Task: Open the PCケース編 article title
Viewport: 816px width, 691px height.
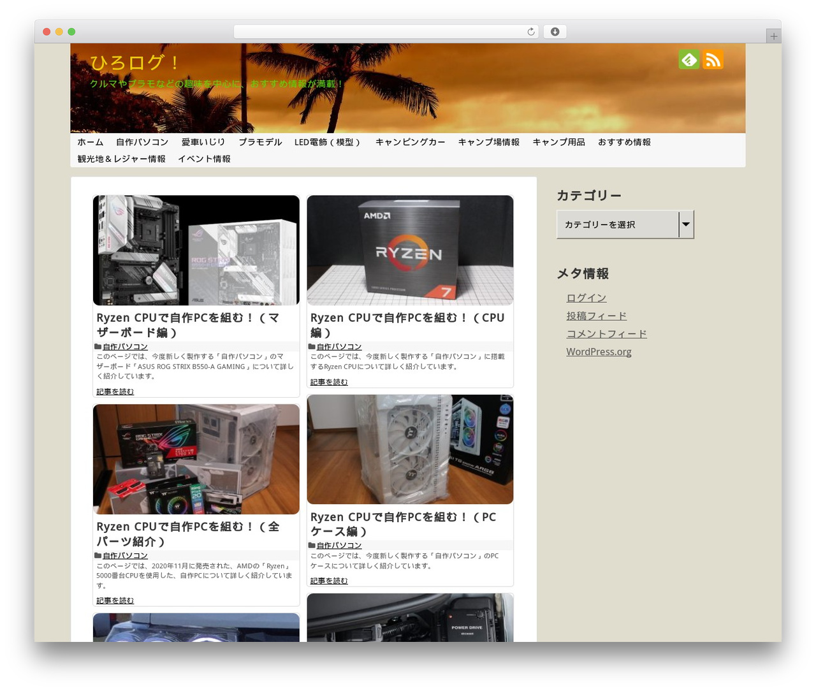Action: point(404,524)
